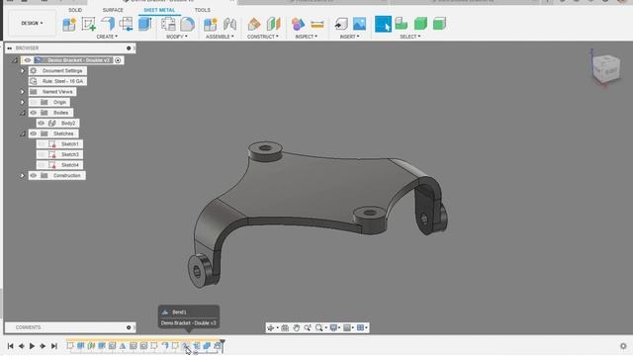This screenshot has height=356, width=633.
Task: Switch to the Sheet Metal tab
Action: [159, 10]
